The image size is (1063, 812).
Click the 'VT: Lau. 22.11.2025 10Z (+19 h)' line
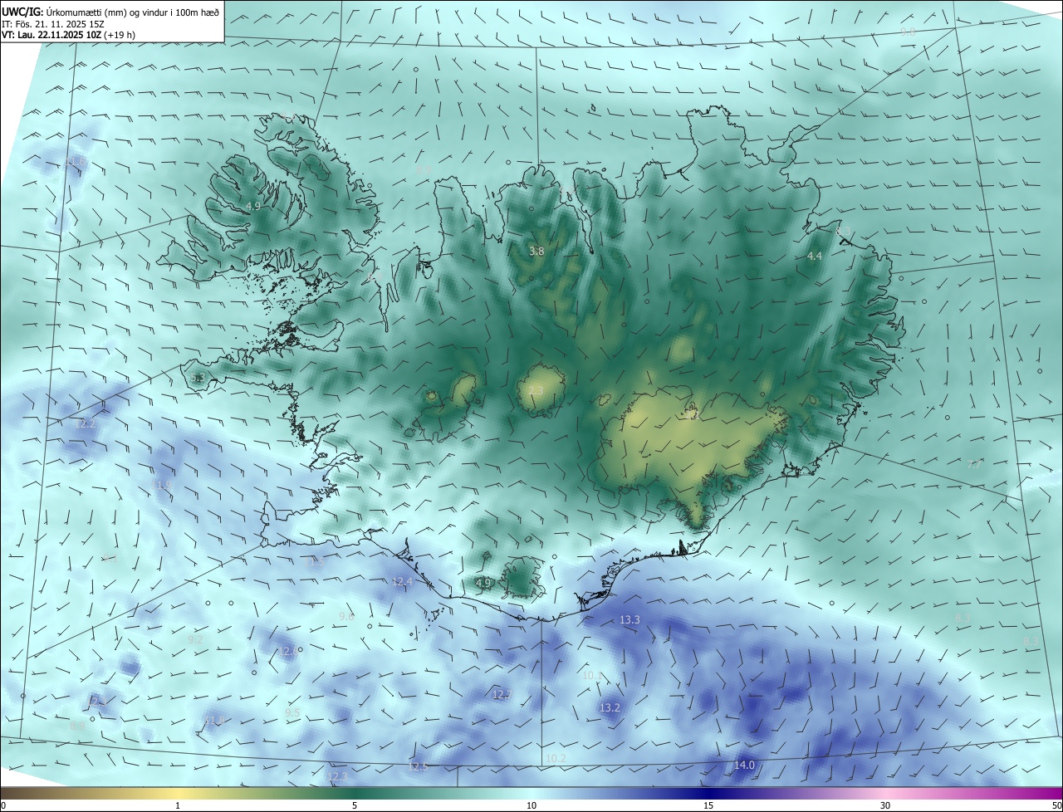(x=69, y=35)
